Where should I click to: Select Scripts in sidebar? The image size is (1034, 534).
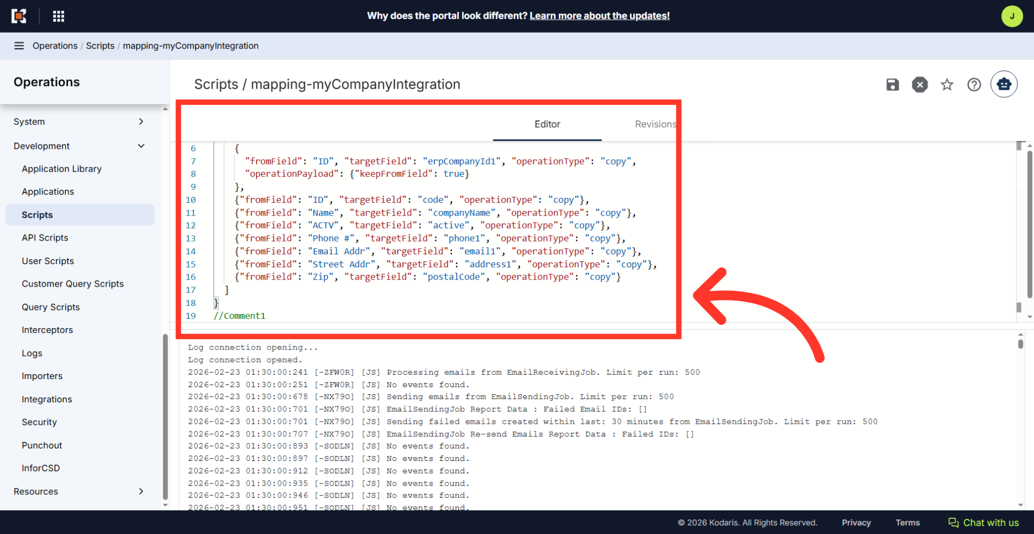pyautogui.click(x=80, y=215)
